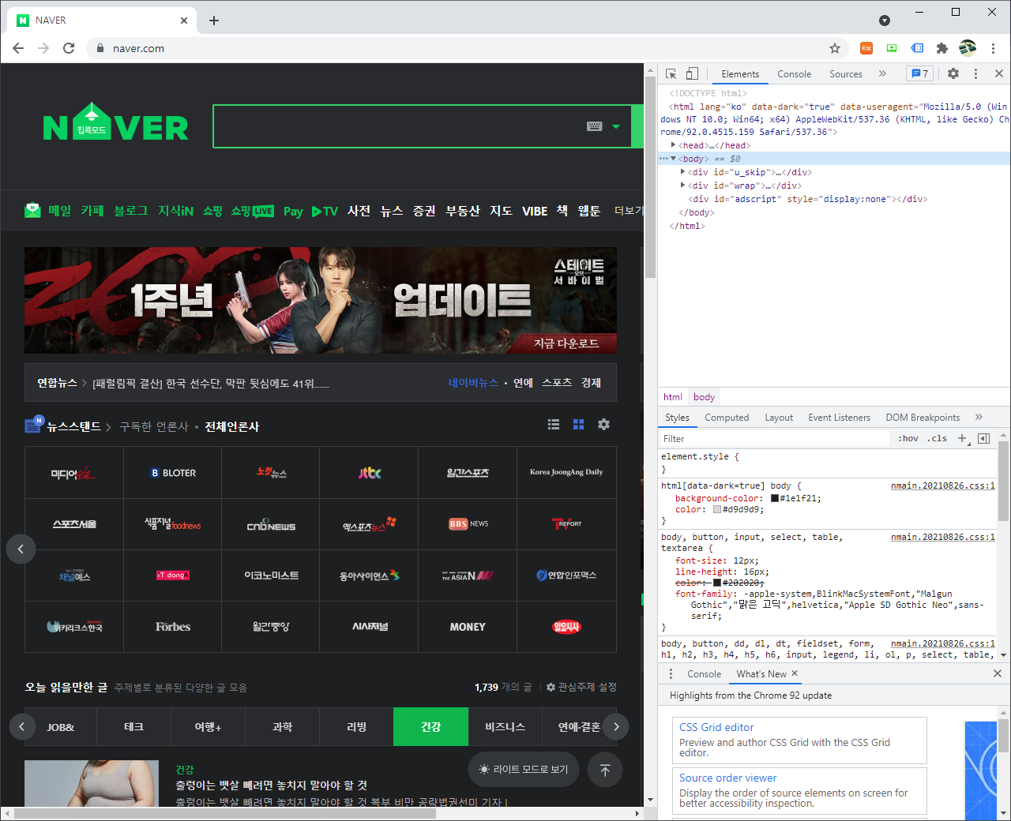
Task: Open DevTools settings gear
Action: [x=953, y=73]
